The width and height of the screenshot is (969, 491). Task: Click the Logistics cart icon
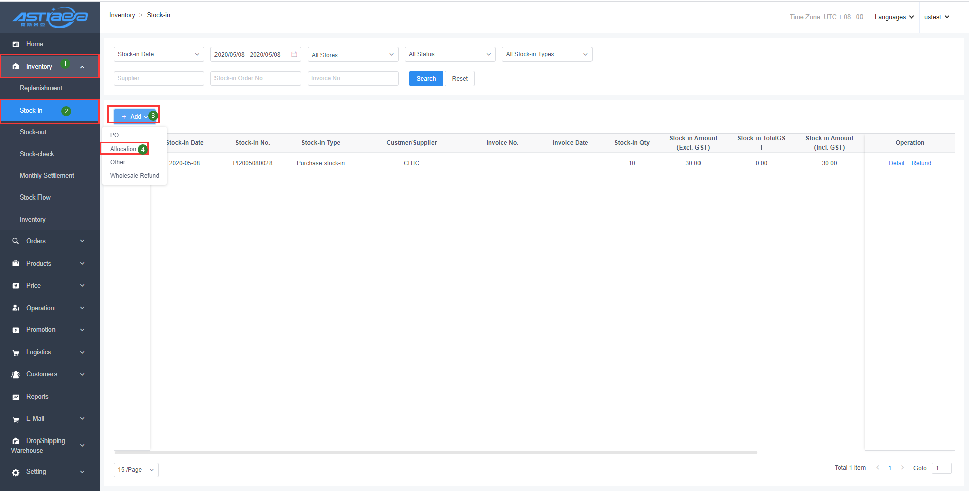click(16, 353)
